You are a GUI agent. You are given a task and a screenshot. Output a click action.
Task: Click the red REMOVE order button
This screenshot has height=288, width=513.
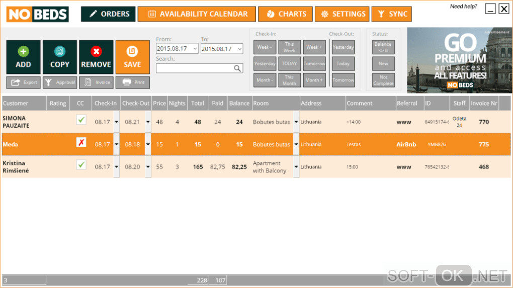96,57
